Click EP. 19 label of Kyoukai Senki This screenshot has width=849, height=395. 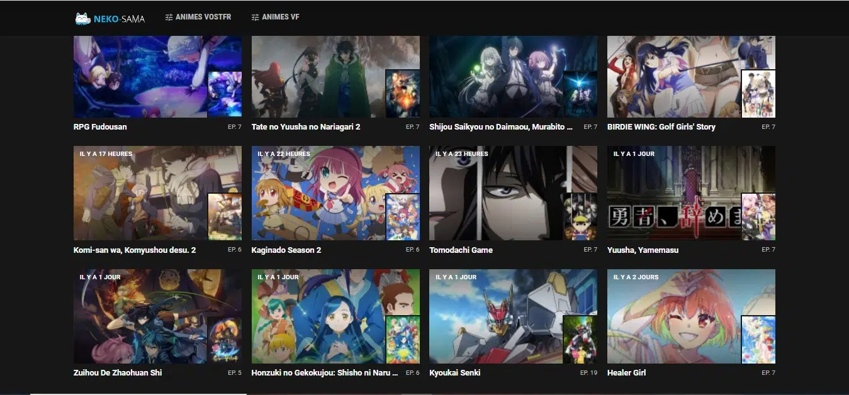[588, 373]
